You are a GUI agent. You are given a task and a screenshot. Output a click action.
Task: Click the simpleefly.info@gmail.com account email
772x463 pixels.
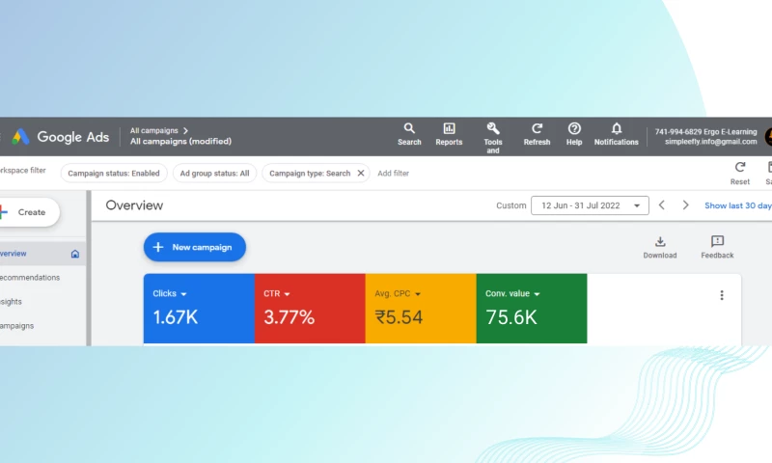tap(710, 142)
